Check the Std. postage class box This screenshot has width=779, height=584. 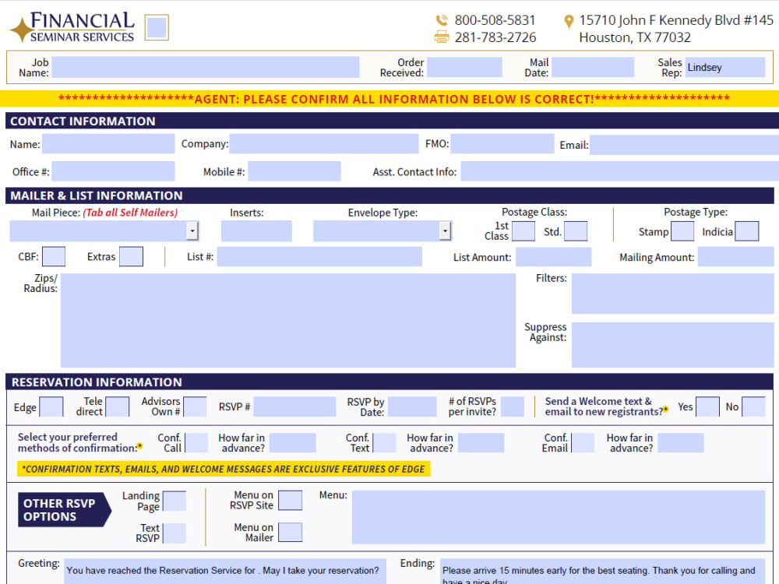tap(576, 231)
